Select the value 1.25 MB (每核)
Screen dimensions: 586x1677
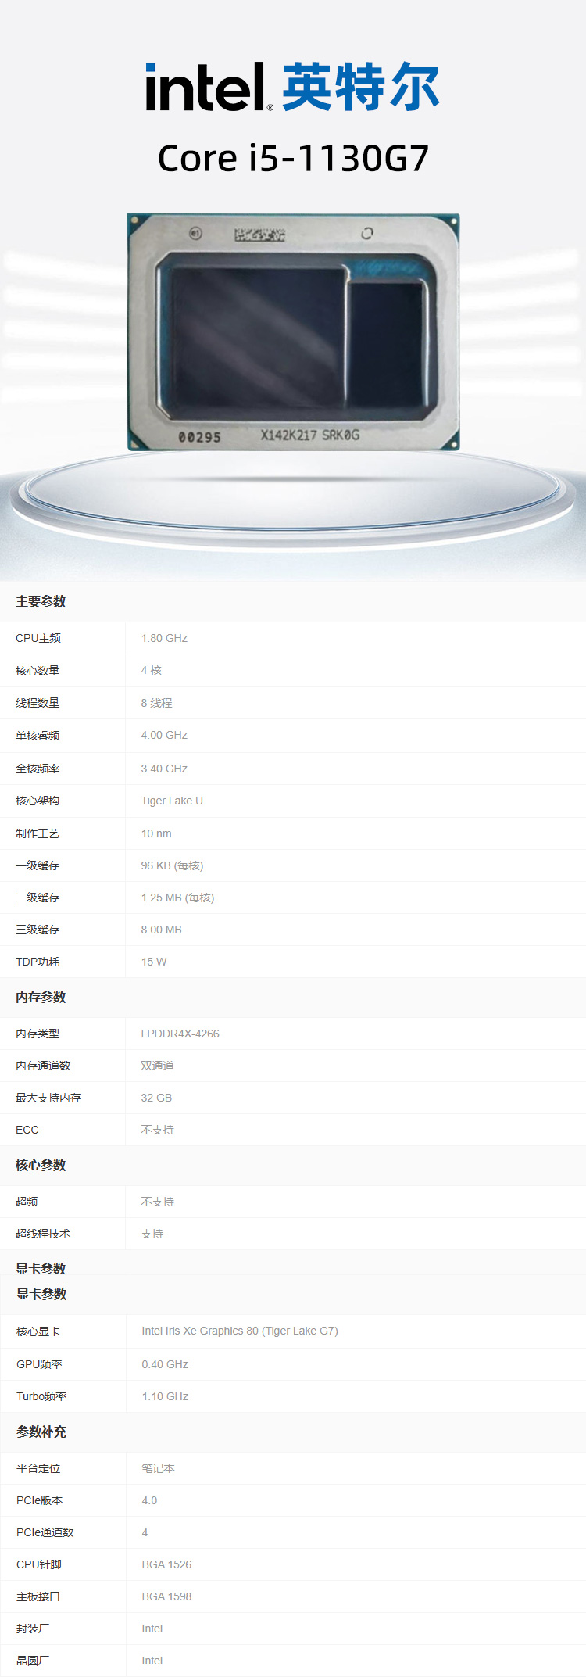click(177, 898)
